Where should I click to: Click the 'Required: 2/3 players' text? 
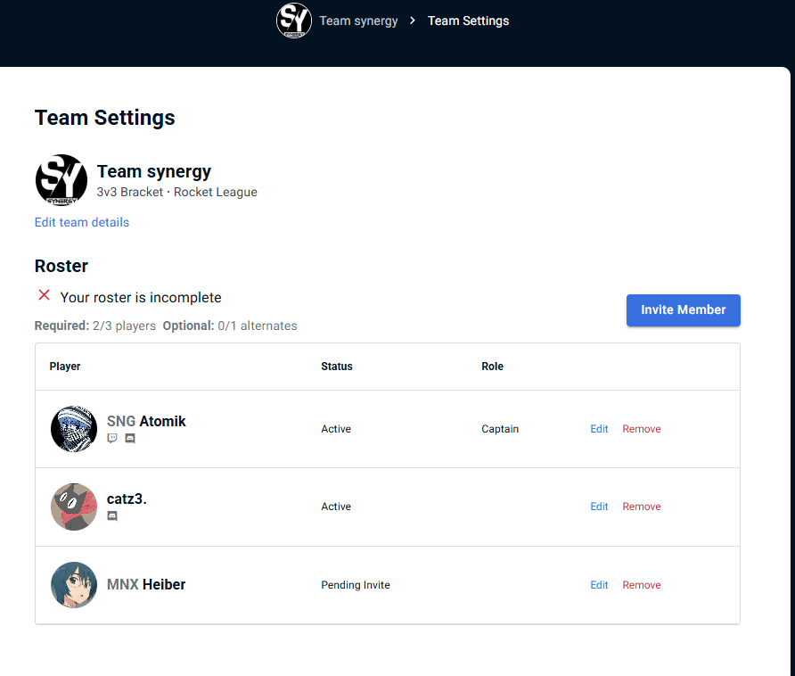click(x=94, y=326)
